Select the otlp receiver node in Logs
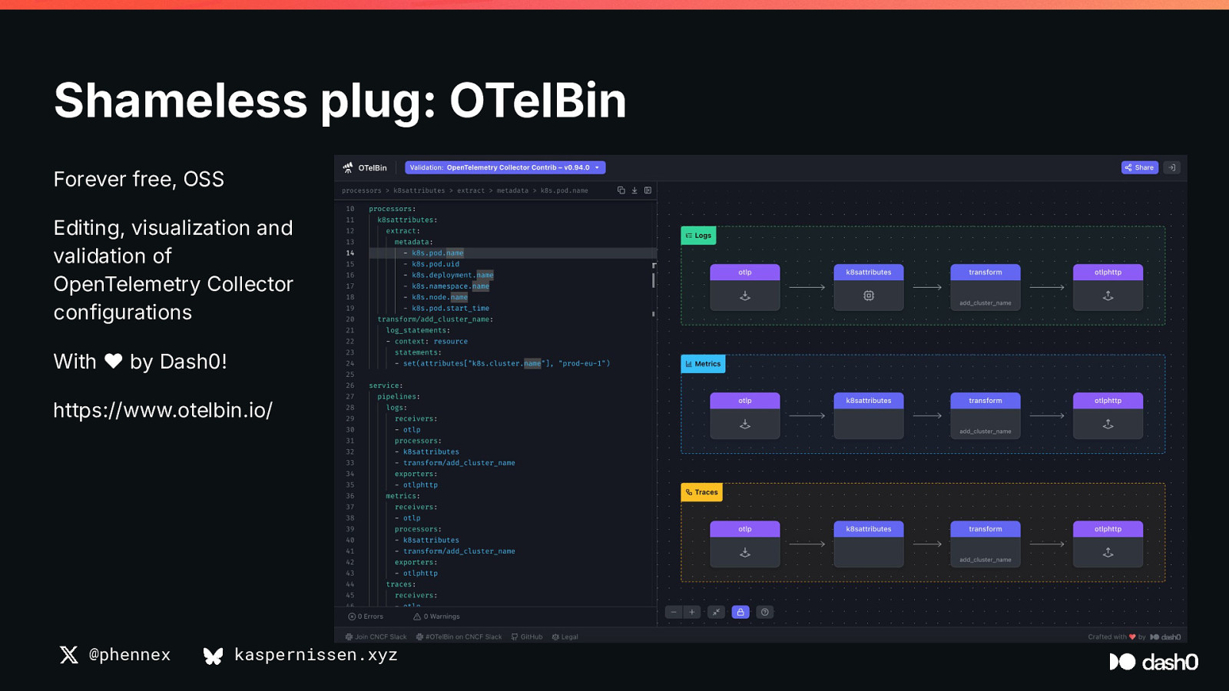 coord(745,287)
